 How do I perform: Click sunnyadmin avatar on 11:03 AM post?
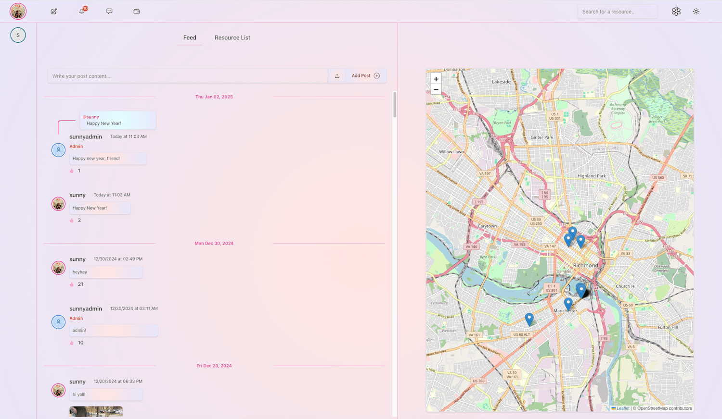[x=58, y=150]
